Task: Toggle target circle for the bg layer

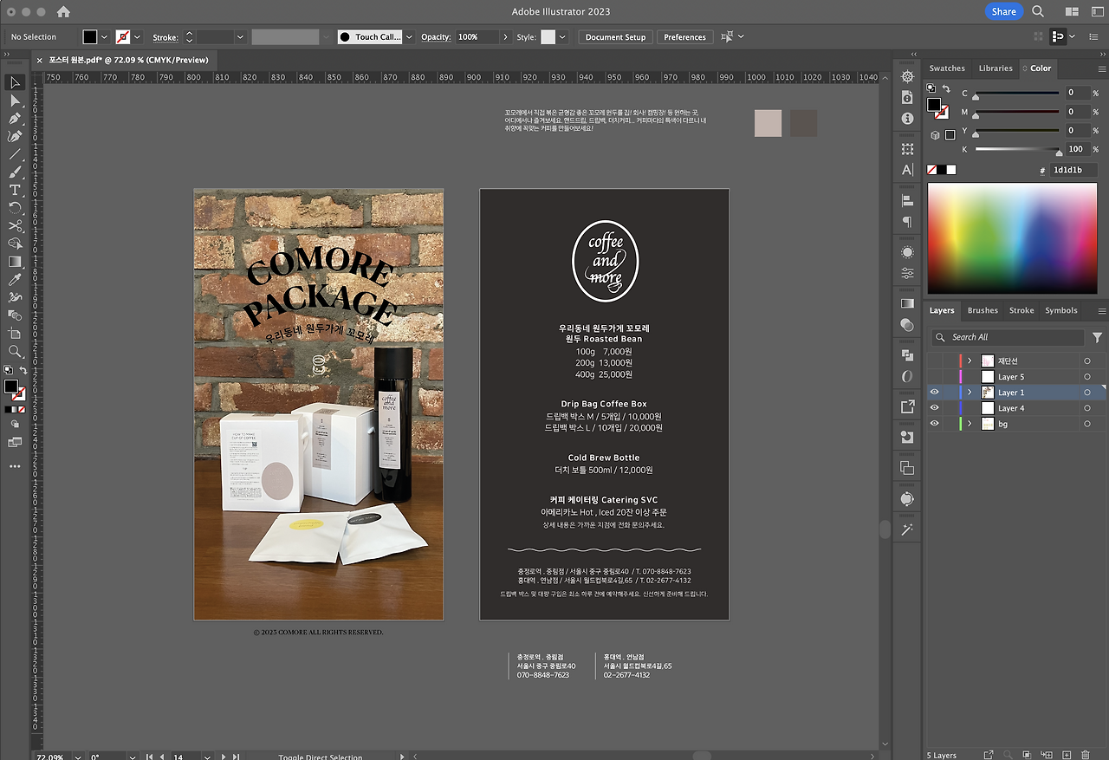Action: point(1087,424)
